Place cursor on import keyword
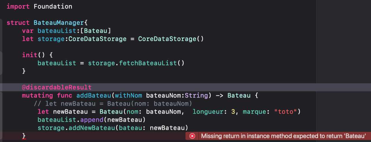 (18, 6)
